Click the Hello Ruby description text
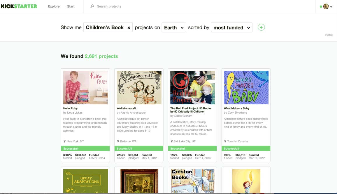The width and height of the screenshot is (337, 194). 85,125
